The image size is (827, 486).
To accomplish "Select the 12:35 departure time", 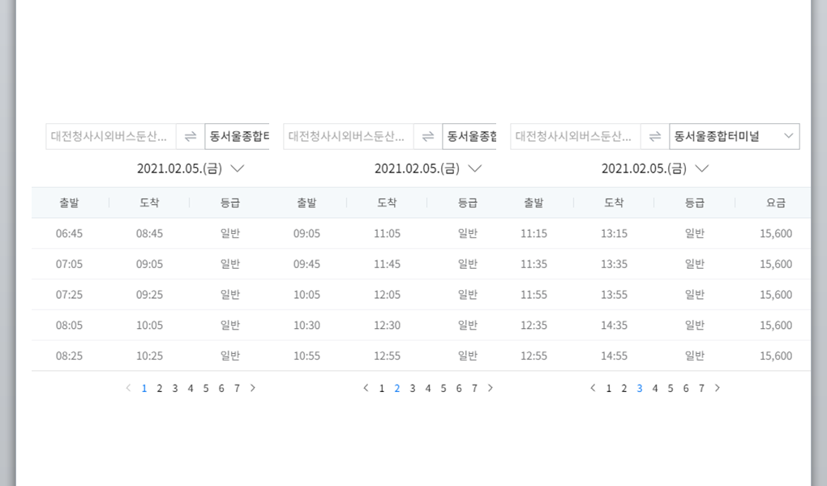I will coord(533,326).
